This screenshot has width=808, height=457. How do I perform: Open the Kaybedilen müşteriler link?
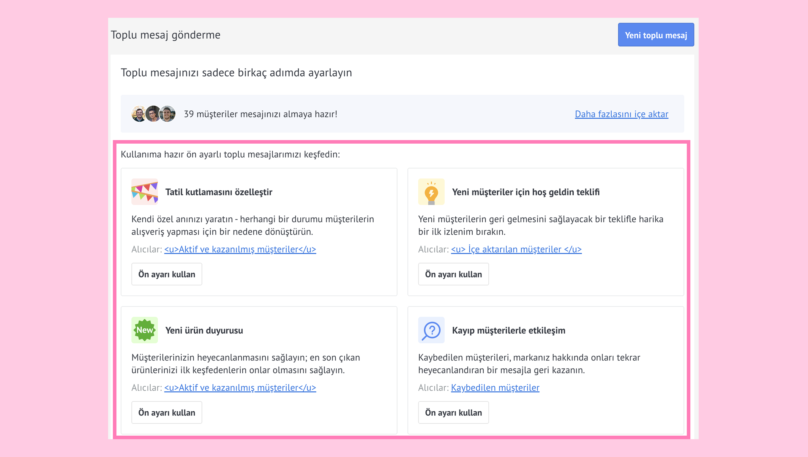coord(495,388)
